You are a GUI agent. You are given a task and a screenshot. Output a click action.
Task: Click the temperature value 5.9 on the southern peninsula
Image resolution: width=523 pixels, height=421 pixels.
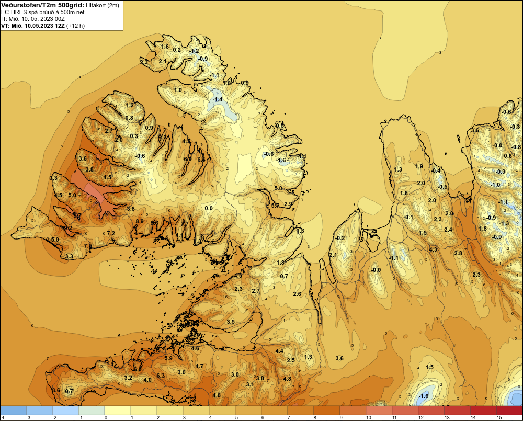click(x=169, y=358)
